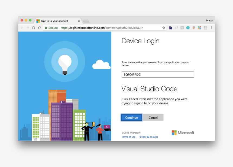Viewport: 233px width, 167px height.
Task: Open the Chrome settings three-dot menu
Action: [x=211, y=28]
